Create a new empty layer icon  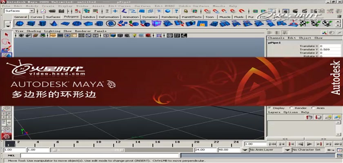[x=328, y=117]
